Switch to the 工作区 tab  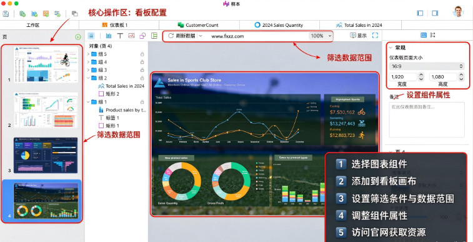(33, 25)
